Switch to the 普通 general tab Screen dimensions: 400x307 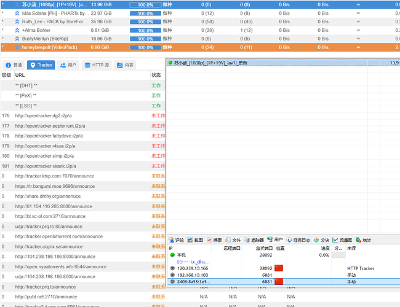(14, 64)
